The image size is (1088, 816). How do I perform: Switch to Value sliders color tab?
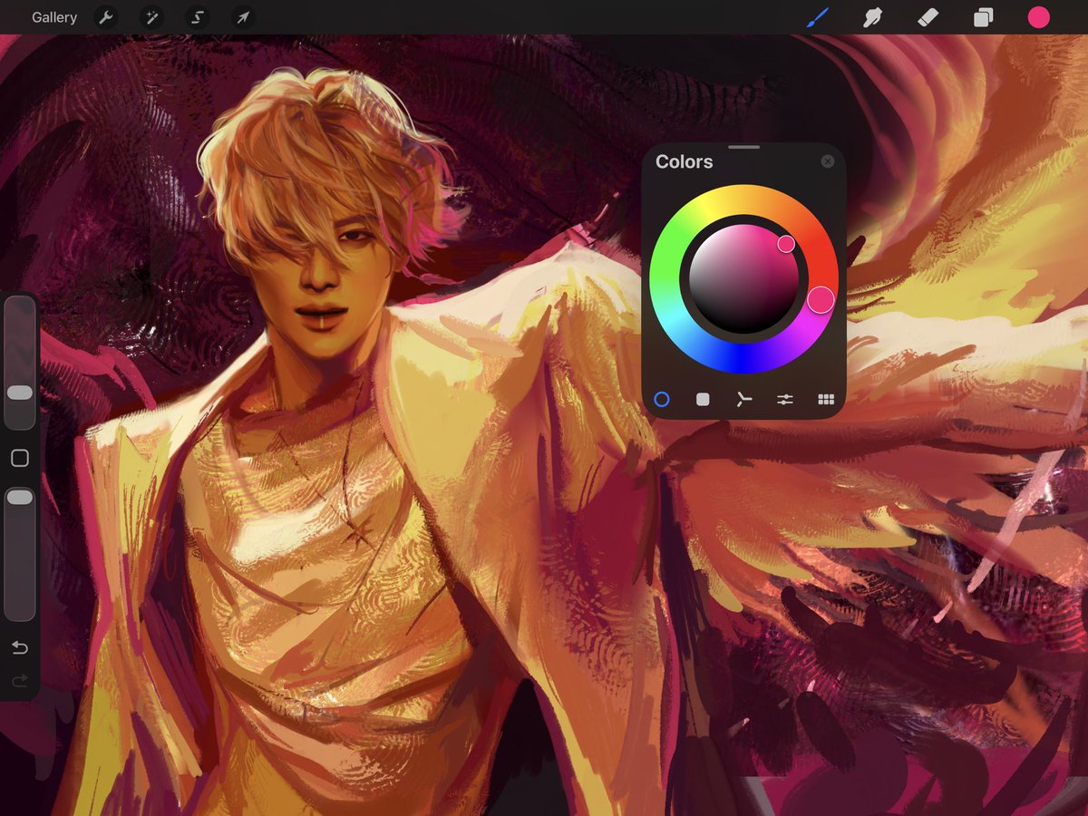tap(785, 399)
